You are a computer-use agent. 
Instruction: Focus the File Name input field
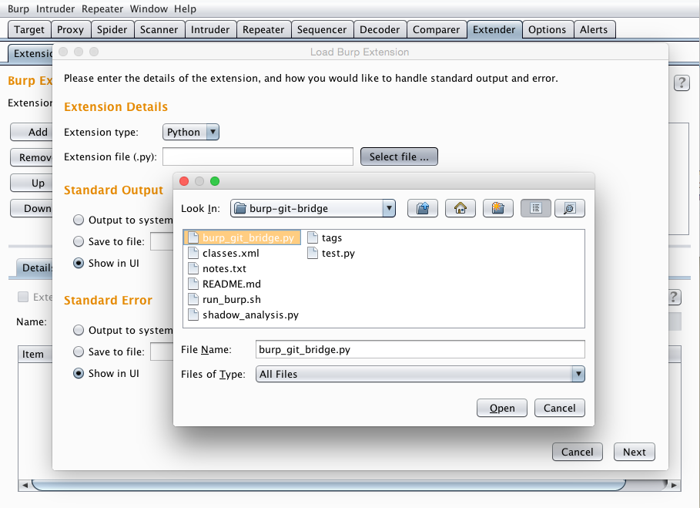click(420, 349)
